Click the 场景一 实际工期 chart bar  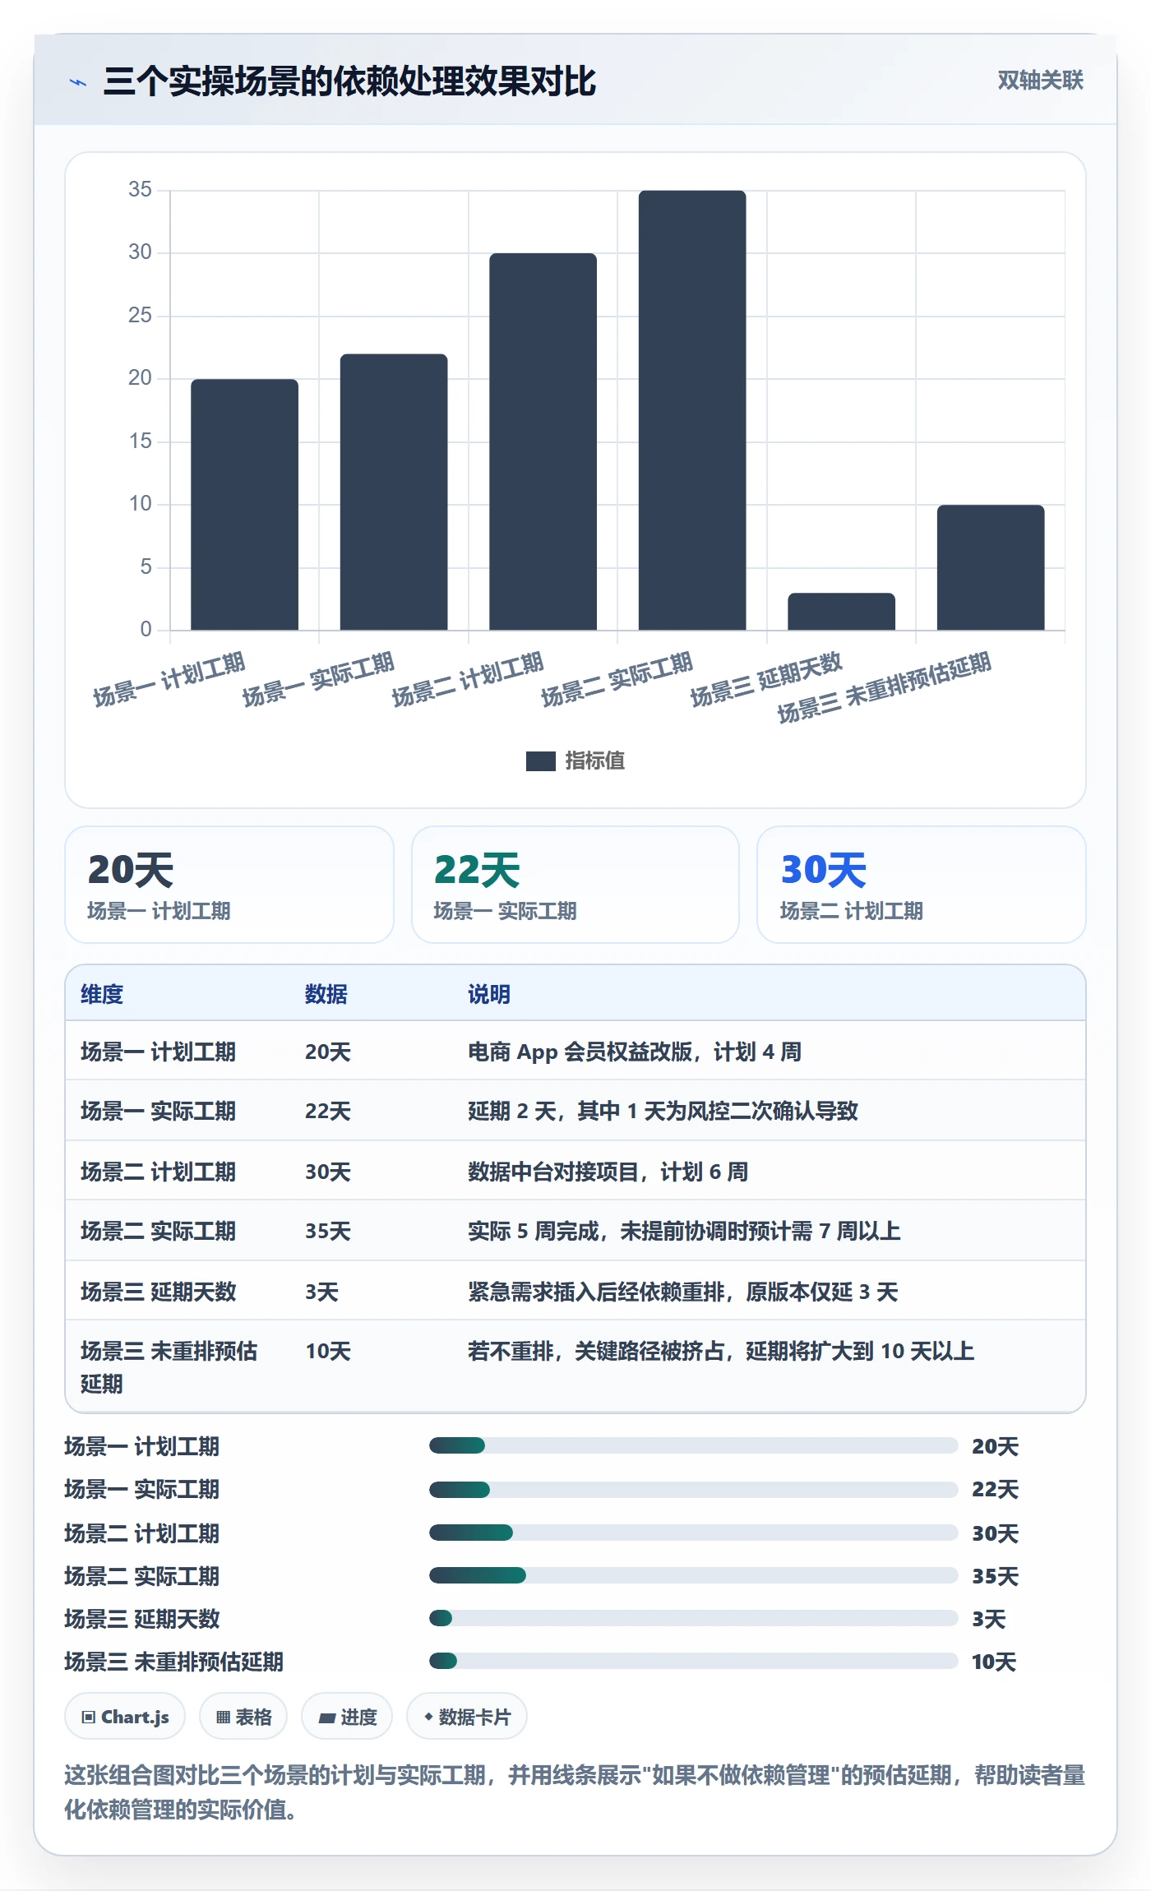pos(394,492)
